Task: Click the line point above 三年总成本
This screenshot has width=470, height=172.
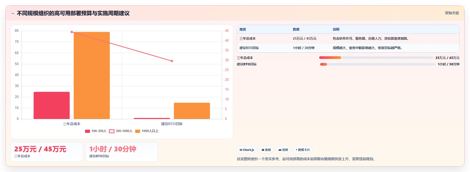Action: click(x=72, y=32)
